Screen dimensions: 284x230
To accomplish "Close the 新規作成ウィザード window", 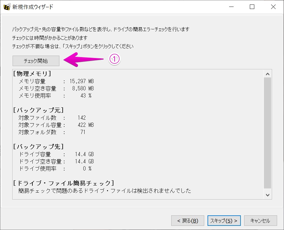I will pos(273,7).
